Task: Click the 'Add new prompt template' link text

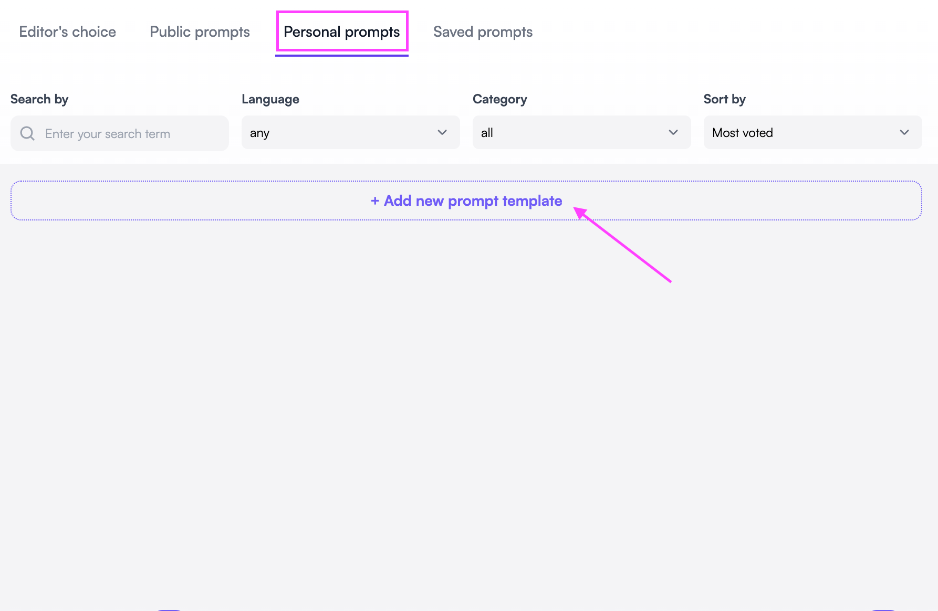Action: [x=472, y=201]
